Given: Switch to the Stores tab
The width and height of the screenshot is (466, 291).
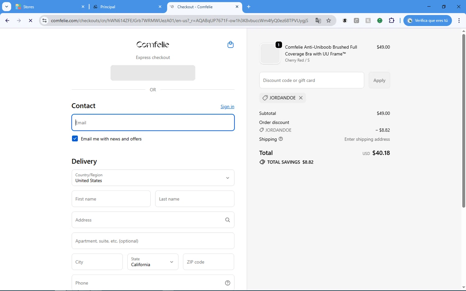Looking at the screenshot, I should 50,7.
